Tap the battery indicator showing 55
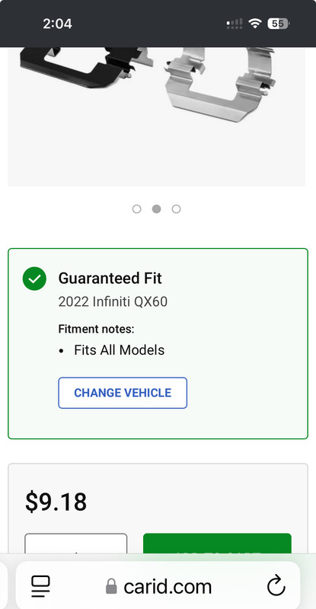 tap(278, 24)
